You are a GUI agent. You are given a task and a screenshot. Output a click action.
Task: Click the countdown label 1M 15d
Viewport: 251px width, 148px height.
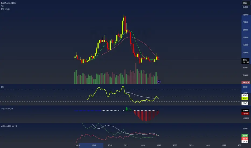click(x=246, y=62)
